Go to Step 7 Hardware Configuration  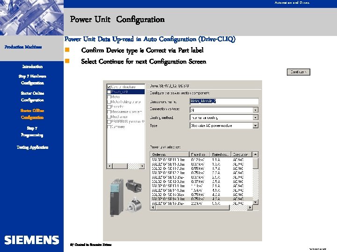click(x=32, y=79)
